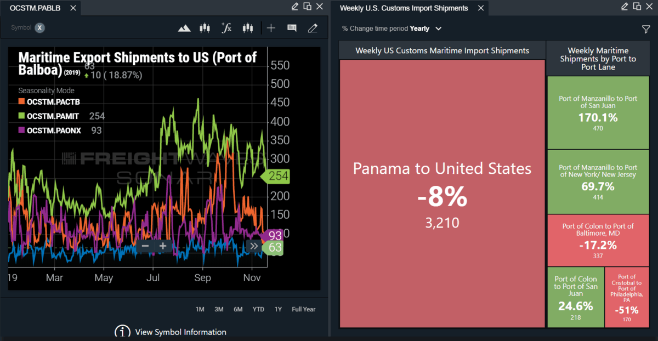Open the fx formula function icon
The image size is (658, 341).
click(x=226, y=28)
